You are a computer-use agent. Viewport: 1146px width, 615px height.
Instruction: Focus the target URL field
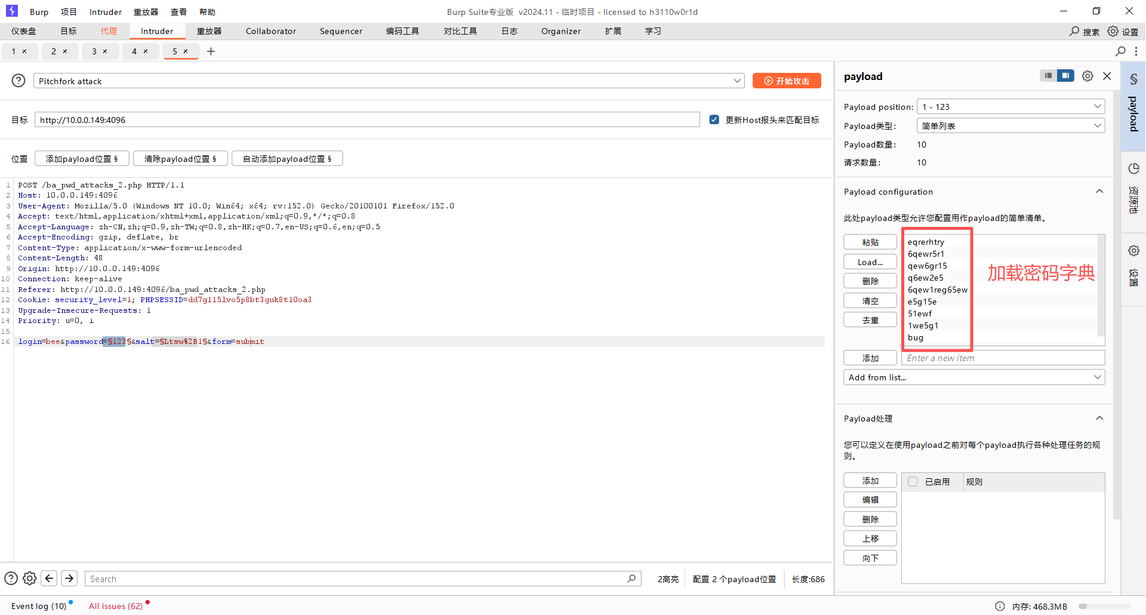[367, 119]
